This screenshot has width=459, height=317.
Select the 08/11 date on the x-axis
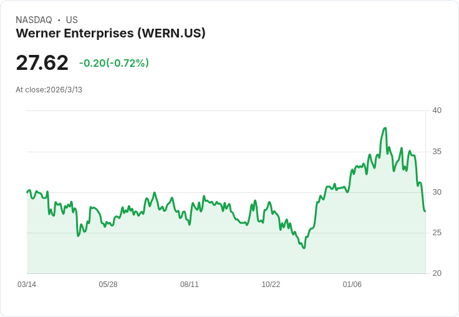tap(190, 285)
